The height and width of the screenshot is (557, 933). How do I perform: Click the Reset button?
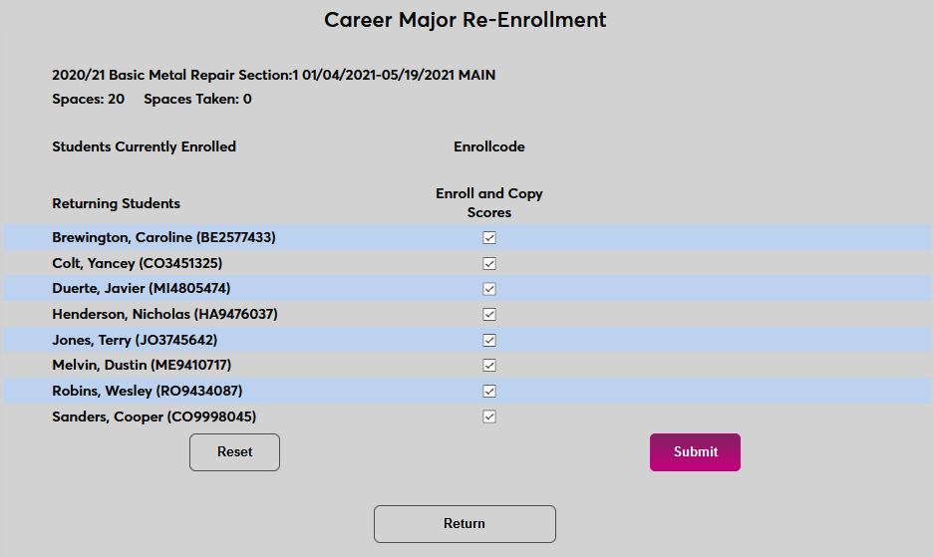pos(234,452)
